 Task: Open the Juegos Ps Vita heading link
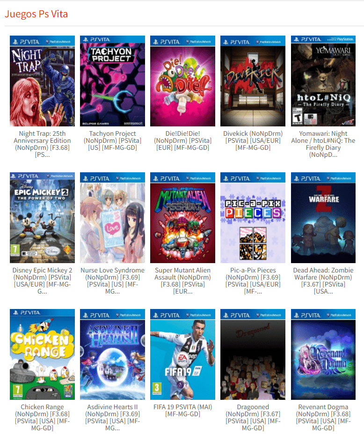tap(36, 14)
